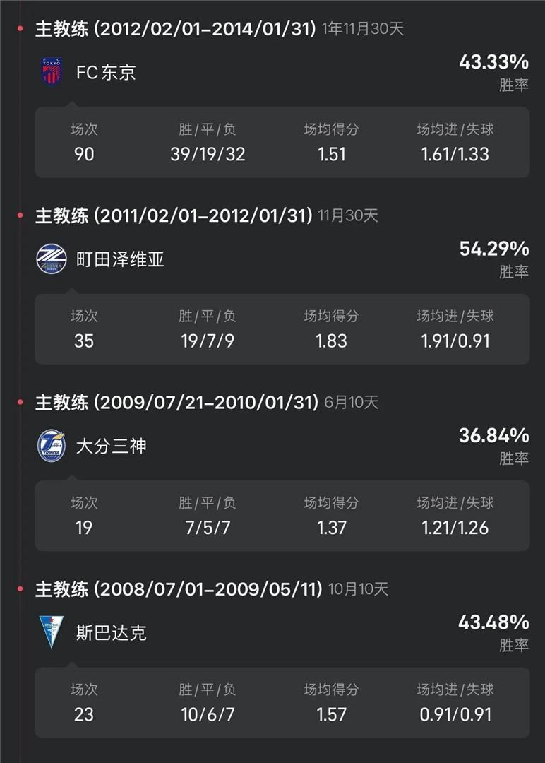Open 大分三神 team name link
This screenshot has width=545, height=763.
pyautogui.click(x=112, y=446)
